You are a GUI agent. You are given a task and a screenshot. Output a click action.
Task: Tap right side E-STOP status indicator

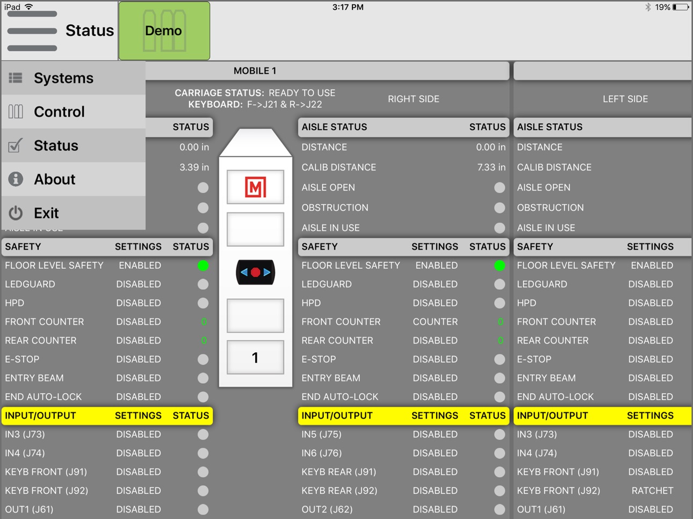(500, 359)
